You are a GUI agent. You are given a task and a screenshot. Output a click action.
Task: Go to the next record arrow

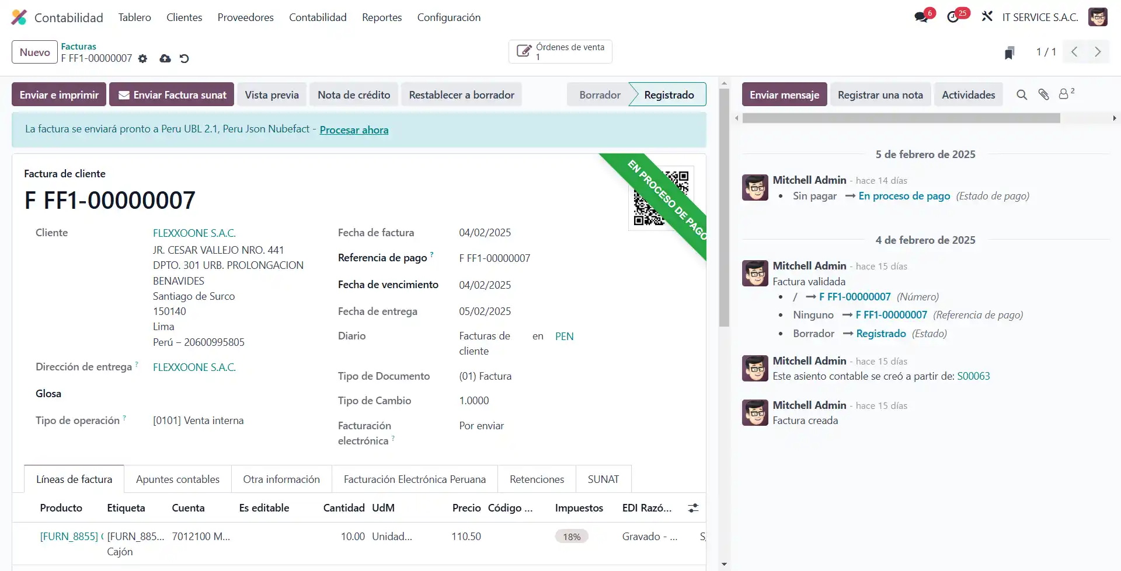[x=1098, y=52]
